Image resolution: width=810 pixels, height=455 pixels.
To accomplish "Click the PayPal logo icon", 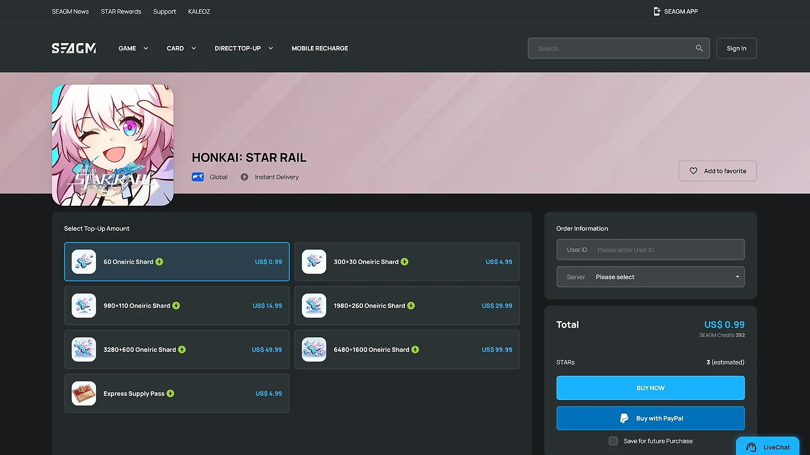I will [x=624, y=419].
